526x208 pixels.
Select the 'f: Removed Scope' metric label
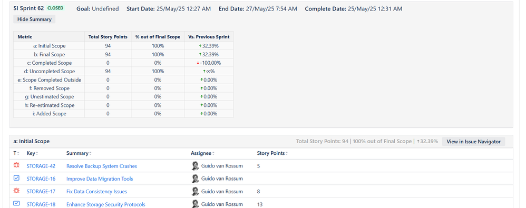pyautogui.click(x=50, y=88)
